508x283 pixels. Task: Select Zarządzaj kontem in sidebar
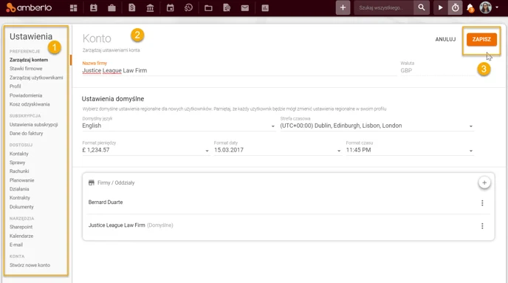(x=29, y=60)
